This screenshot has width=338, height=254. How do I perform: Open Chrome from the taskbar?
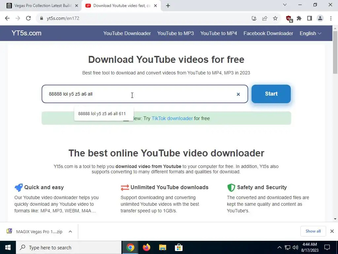[x=130, y=247]
